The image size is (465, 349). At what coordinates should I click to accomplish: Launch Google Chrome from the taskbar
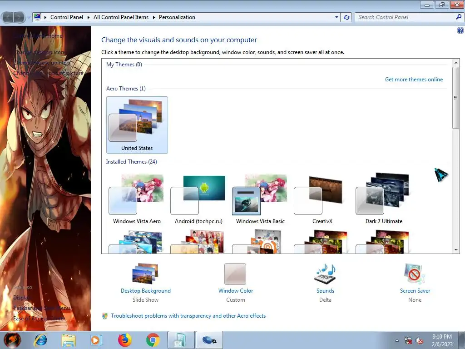[x=153, y=340]
